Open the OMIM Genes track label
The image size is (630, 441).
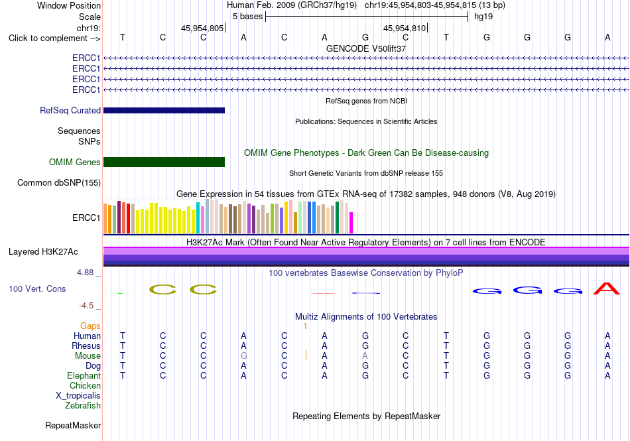tap(75, 162)
